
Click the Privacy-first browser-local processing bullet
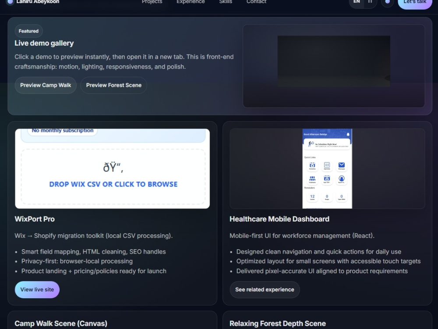pos(77,261)
